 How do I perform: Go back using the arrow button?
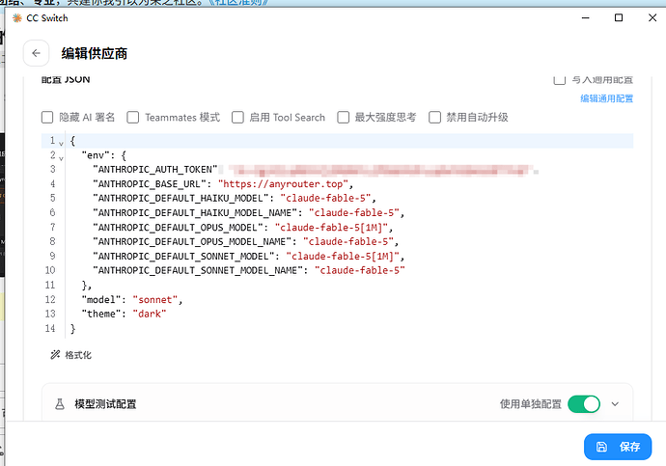click(x=36, y=53)
